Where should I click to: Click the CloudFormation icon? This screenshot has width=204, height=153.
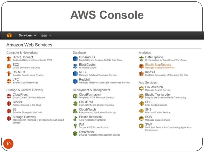point(75,96)
